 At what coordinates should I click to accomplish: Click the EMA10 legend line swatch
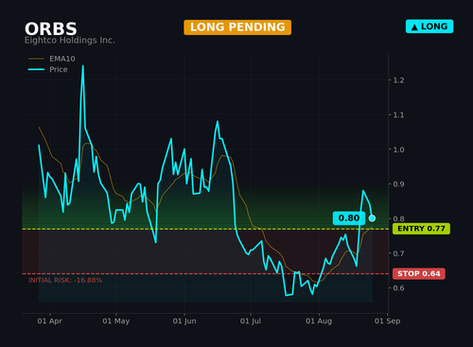[36, 59]
